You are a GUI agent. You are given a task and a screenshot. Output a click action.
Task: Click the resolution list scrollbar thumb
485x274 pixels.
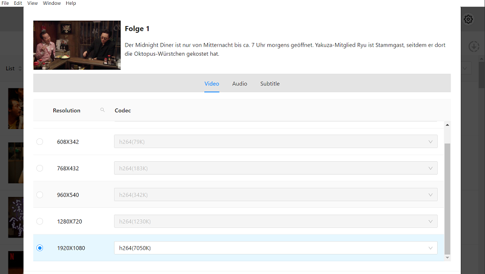tap(447, 199)
